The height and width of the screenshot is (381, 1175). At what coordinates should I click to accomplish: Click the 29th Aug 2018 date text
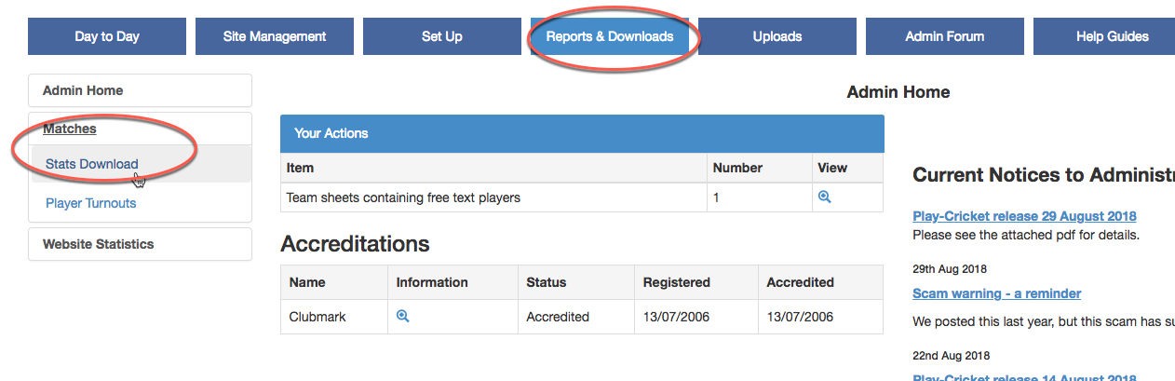point(951,268)
